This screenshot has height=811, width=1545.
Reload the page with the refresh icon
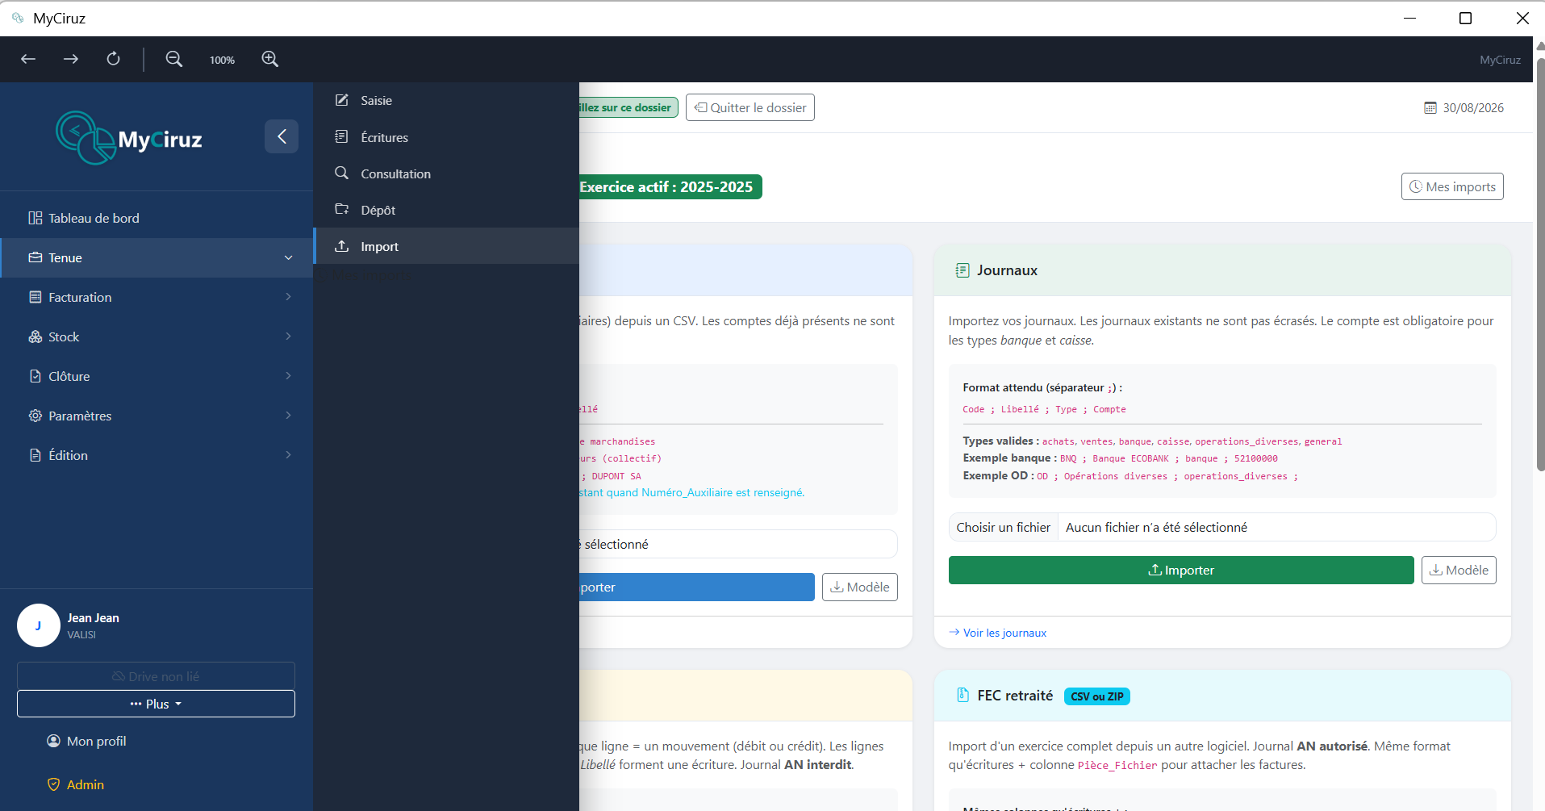114,59
